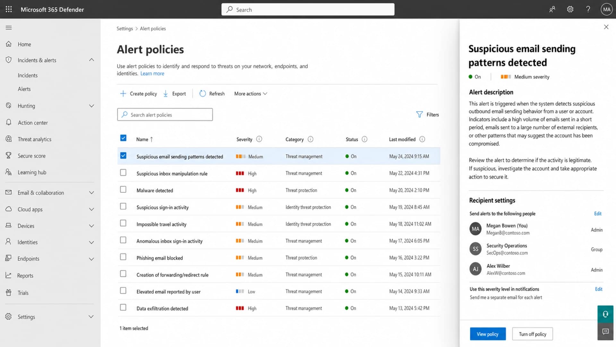Check the Impossible travel activity row

(x=123, y=223)
